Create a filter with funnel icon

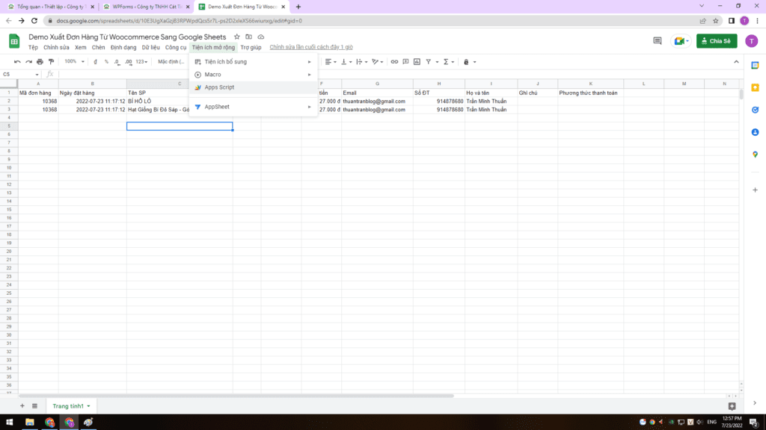(429, 62)
